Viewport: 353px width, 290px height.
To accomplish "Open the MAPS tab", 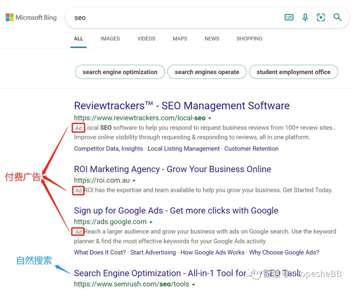I will click(x=180, y=39).
